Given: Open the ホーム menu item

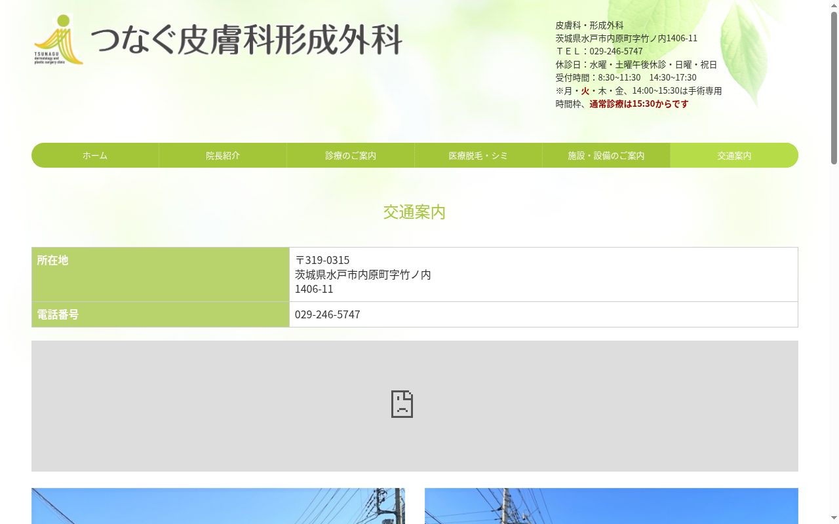Looking at the screenshot, I should 95,155.
